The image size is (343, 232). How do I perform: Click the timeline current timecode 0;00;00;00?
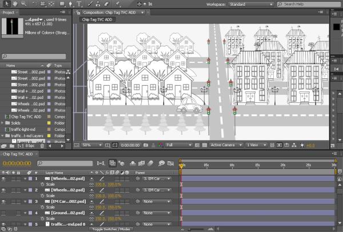pos(17,163)
